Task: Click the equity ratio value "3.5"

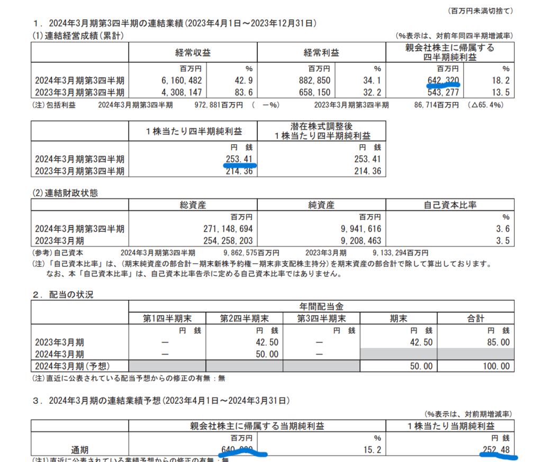Action: 503,241
